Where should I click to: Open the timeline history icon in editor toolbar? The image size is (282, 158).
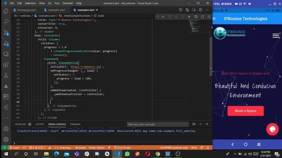pyautogui.click(x=181, y=10)
